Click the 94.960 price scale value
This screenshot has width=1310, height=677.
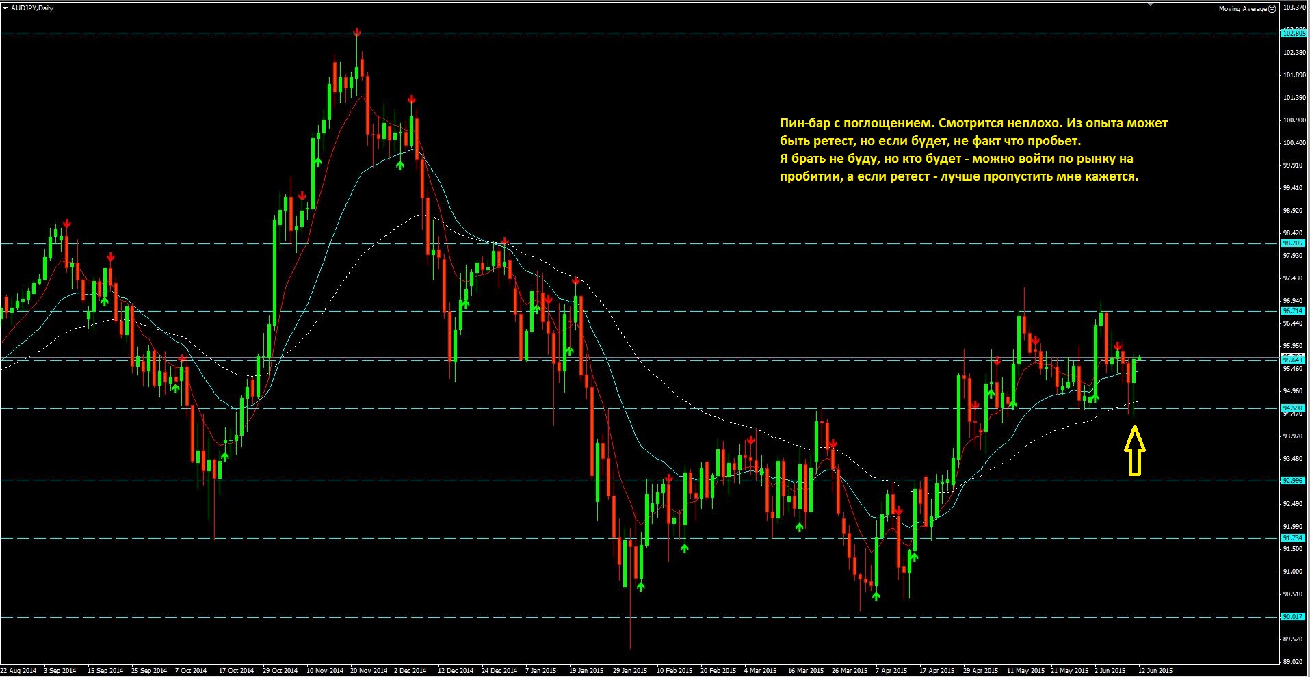[x=1294, y=391]
